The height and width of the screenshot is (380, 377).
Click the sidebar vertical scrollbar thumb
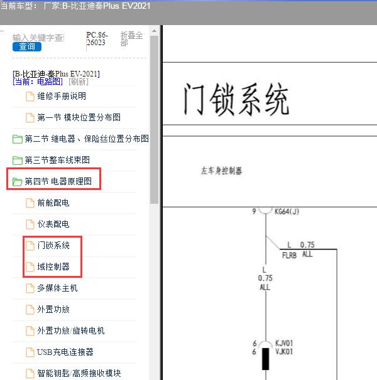154,120
